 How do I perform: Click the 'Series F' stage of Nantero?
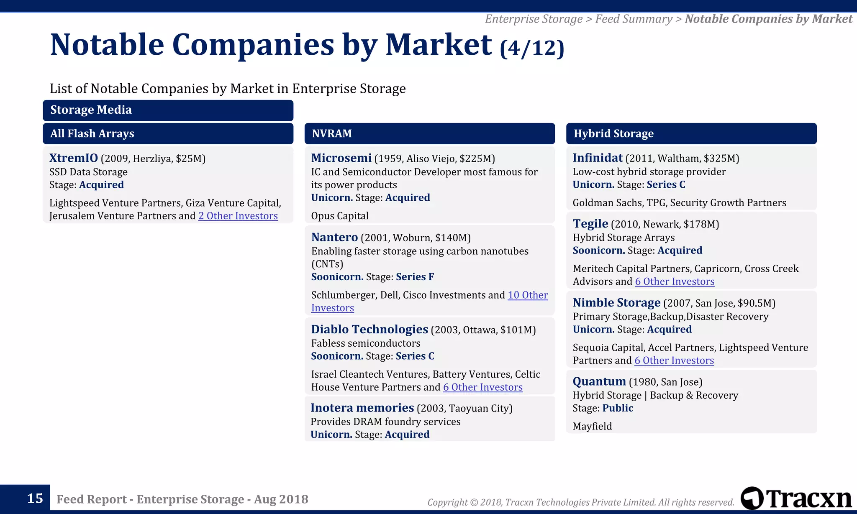pos(415,277)
